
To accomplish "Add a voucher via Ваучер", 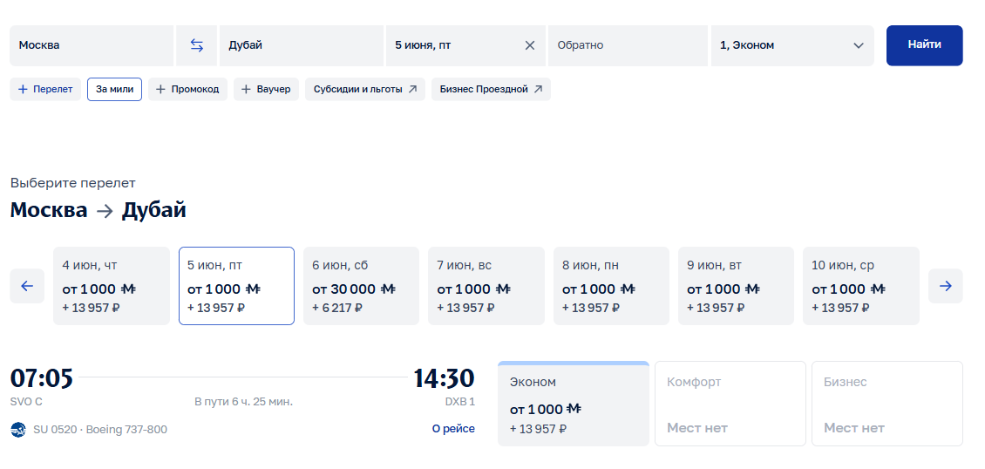I will 267,89.
